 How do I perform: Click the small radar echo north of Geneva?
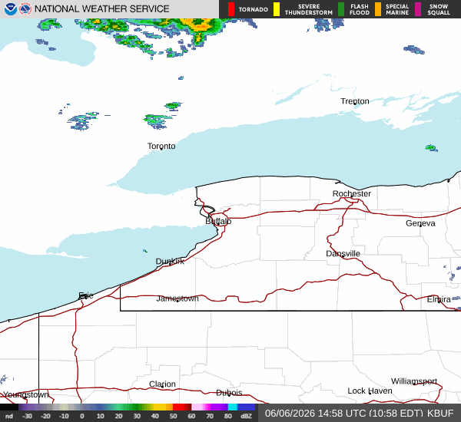[x=431, y=148]
